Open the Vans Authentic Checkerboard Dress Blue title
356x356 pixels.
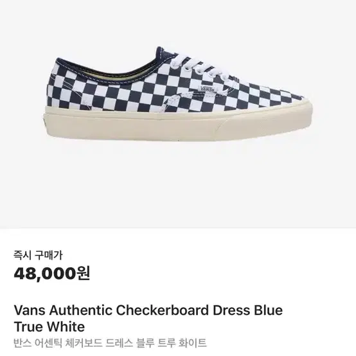pos(148,310)
